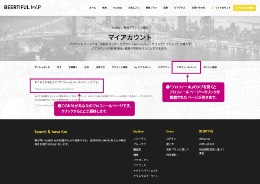
Task: Open the 注文 account tab
Action: (59, 67)
